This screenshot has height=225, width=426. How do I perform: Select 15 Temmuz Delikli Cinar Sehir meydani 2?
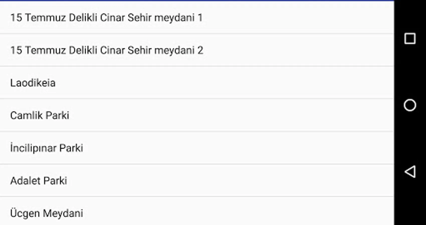(197, 50)
